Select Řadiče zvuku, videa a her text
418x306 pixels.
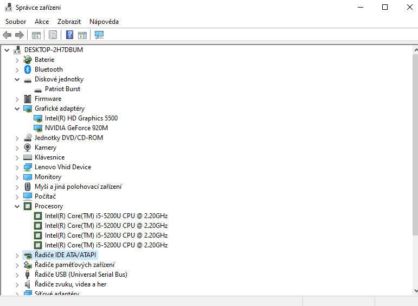pyautogui.click(x=70, y=284)
